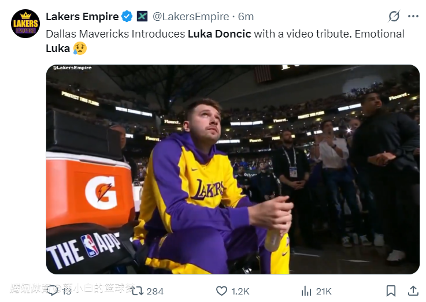Open the Lakers Empire profile avatar
426x302 pixels.
pos(25,24)
